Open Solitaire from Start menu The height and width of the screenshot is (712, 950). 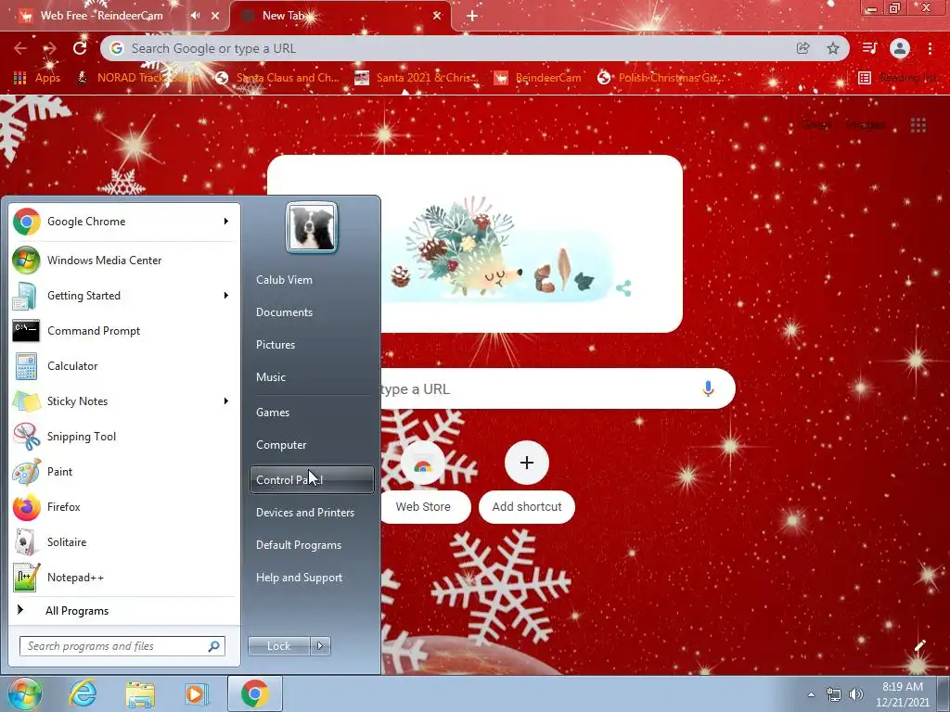tap(122, 541)
